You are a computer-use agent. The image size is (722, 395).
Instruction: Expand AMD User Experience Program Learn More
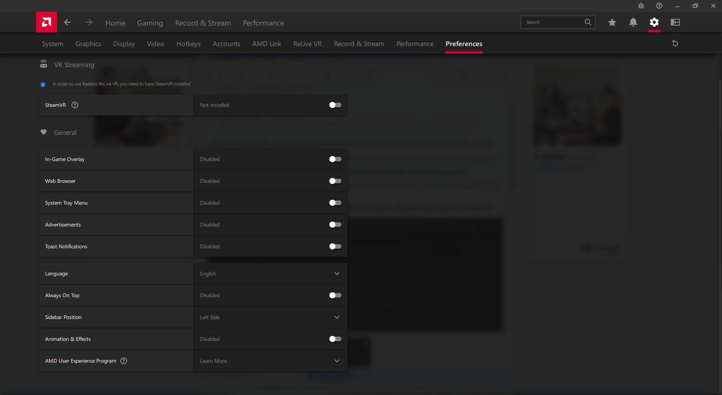coord(270,361)
